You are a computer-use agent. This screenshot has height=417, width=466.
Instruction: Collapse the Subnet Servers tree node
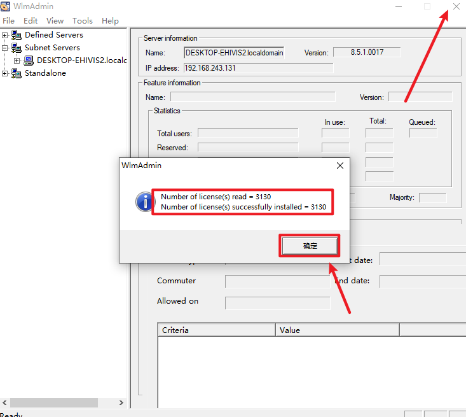click(x=5, y=48)
